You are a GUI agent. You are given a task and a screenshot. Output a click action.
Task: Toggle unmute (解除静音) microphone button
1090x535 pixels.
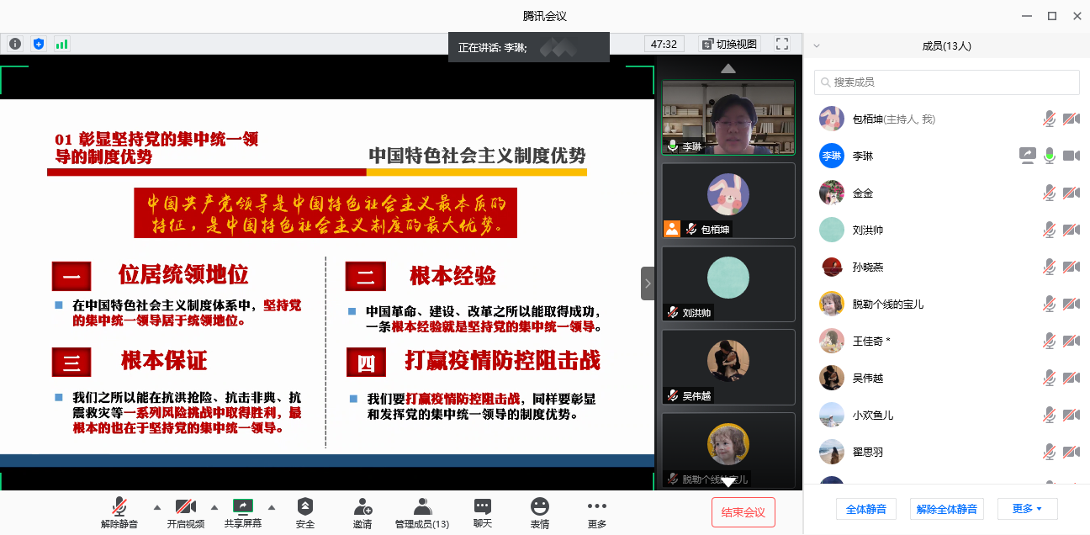[119, 506]
